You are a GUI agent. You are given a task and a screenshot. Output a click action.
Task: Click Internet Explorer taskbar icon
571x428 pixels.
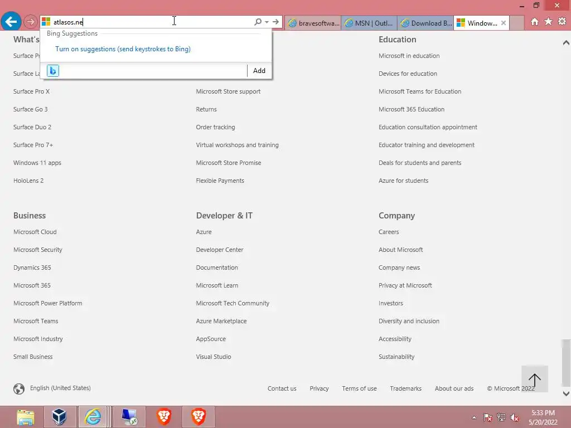(93, 417)
